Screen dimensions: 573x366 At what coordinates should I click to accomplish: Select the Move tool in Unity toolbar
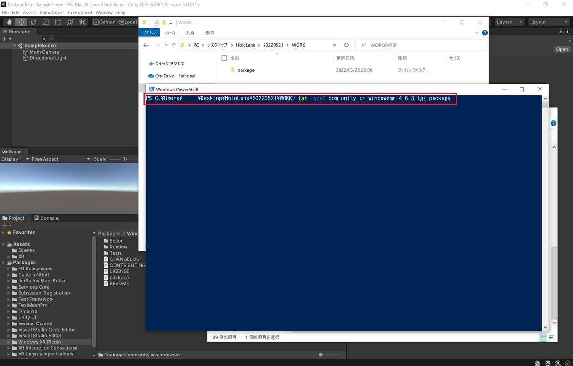coord(21,22)
